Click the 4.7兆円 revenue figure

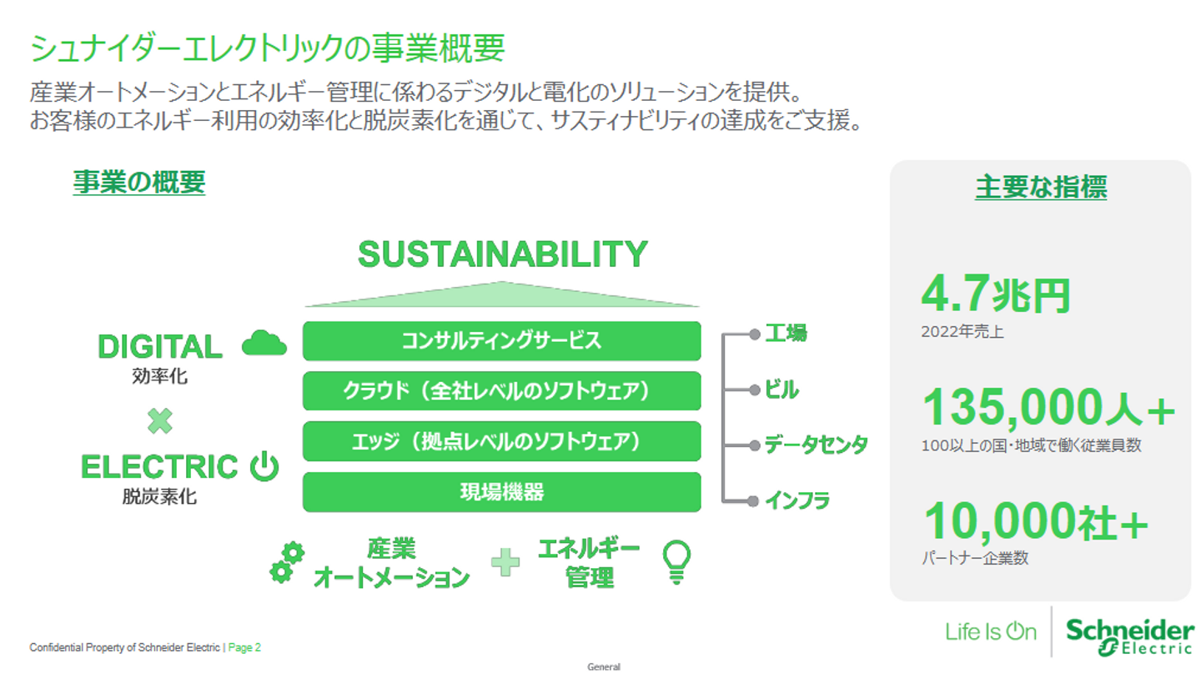point(996,295)
